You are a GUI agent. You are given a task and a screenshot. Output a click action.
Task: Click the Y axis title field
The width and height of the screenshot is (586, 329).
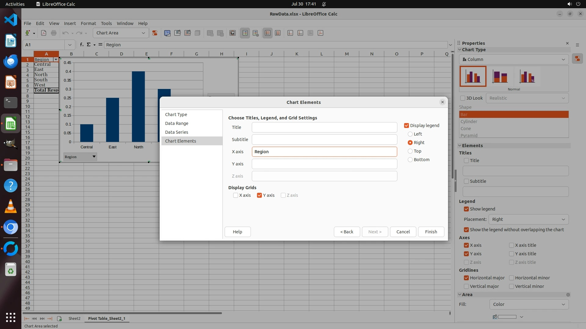324,164
